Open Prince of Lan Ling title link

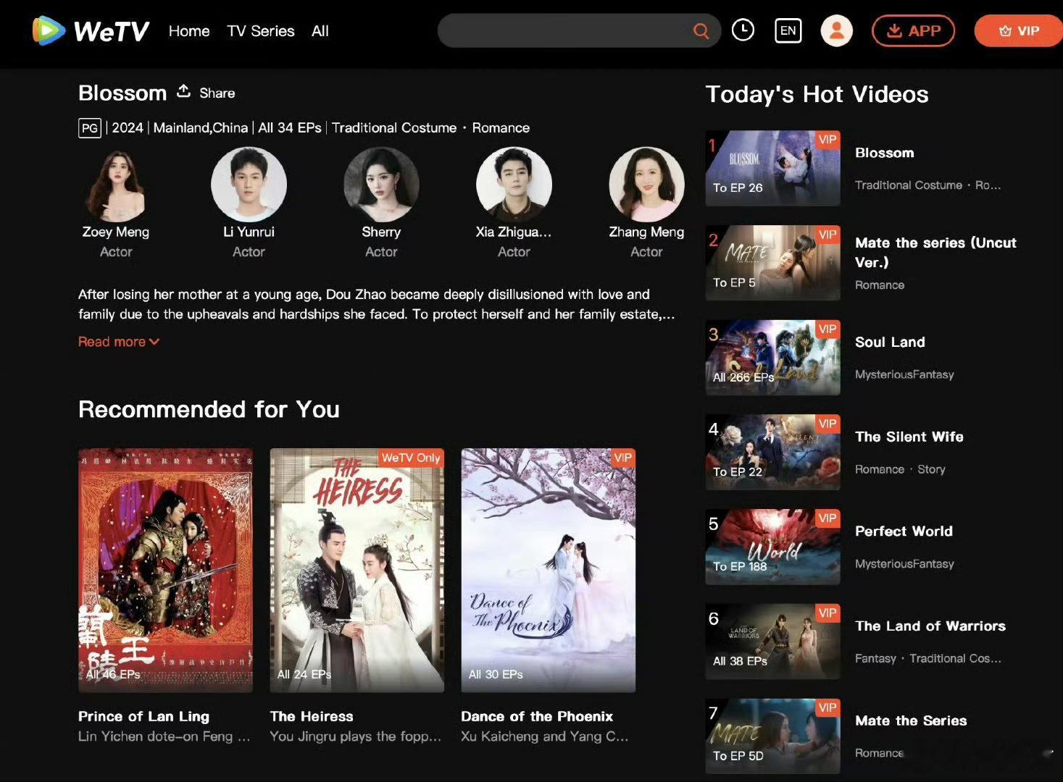[143, 716]
